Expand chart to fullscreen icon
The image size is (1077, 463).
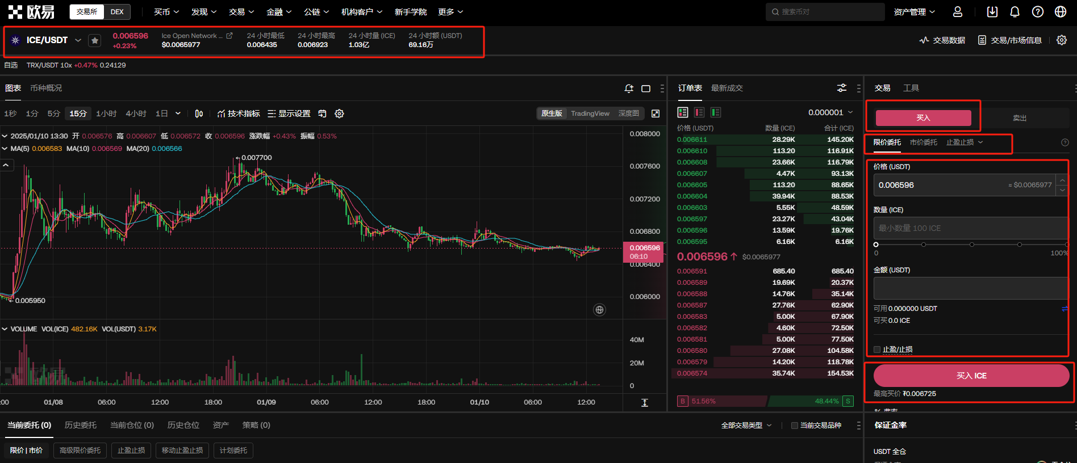(656, 113)
